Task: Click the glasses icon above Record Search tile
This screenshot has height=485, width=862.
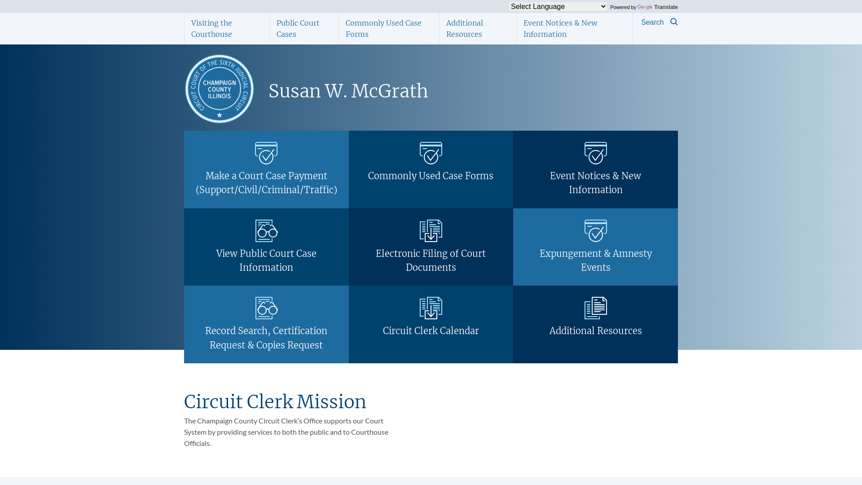Action: tap(266, 308)
